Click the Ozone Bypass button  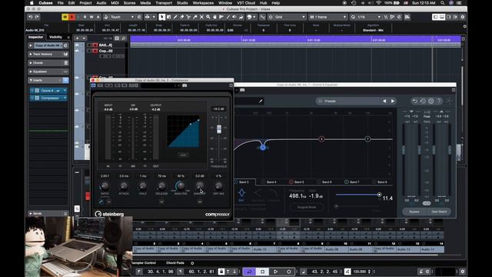pos(414,212)
